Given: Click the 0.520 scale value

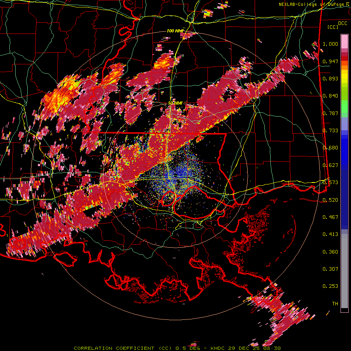Looking at the screenshot, I should (330, 200).
